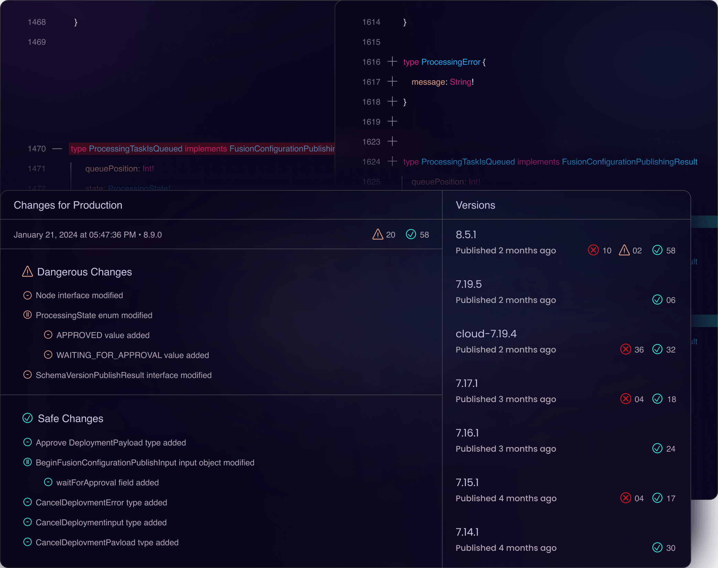The height and width of the screenshot is (568, 718).
Task: Open version 8.5.1 details
Action: coord(466,234)
